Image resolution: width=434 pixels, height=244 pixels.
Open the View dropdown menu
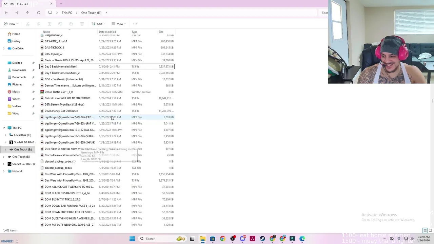(119, 24)
